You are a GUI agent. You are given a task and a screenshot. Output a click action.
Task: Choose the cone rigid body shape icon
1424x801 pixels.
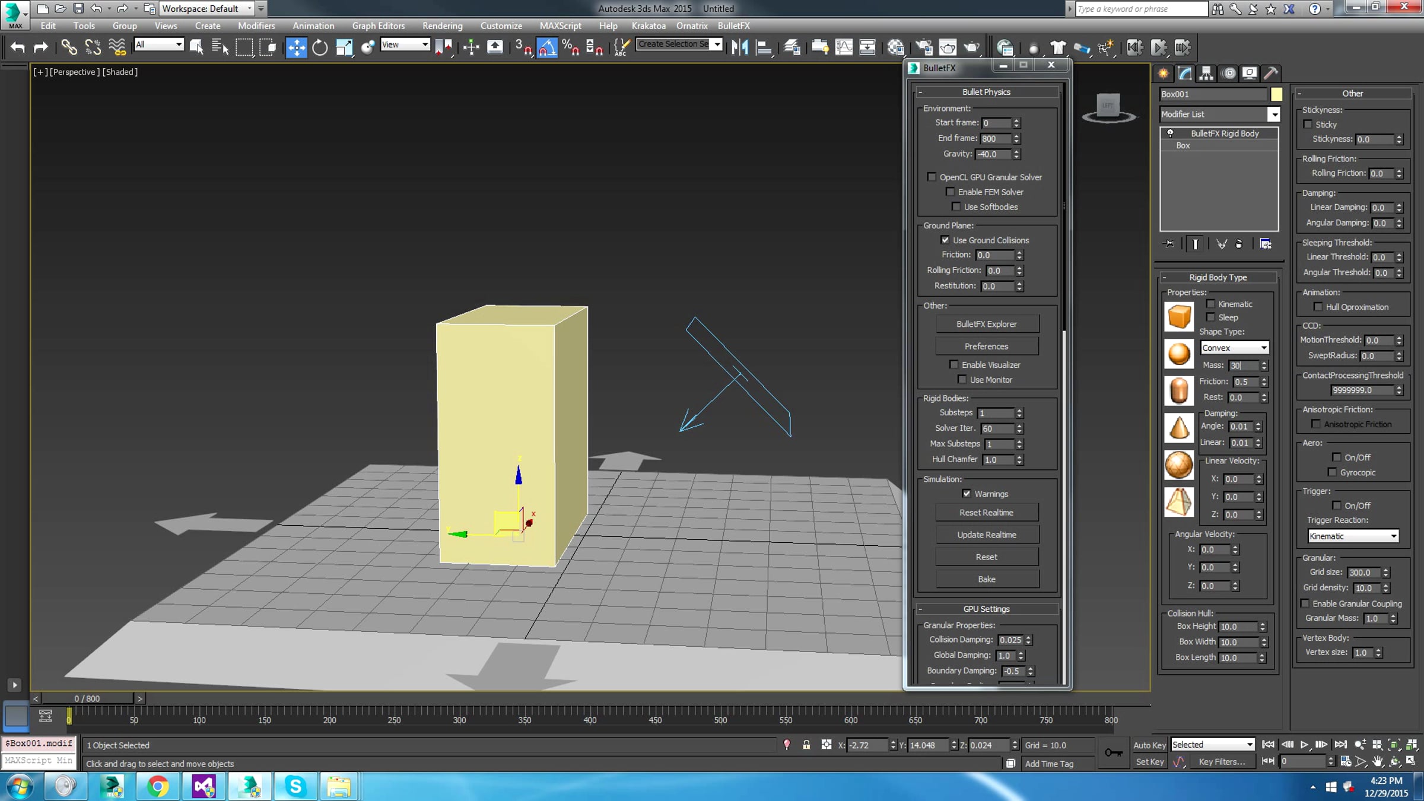(1178, 428)
